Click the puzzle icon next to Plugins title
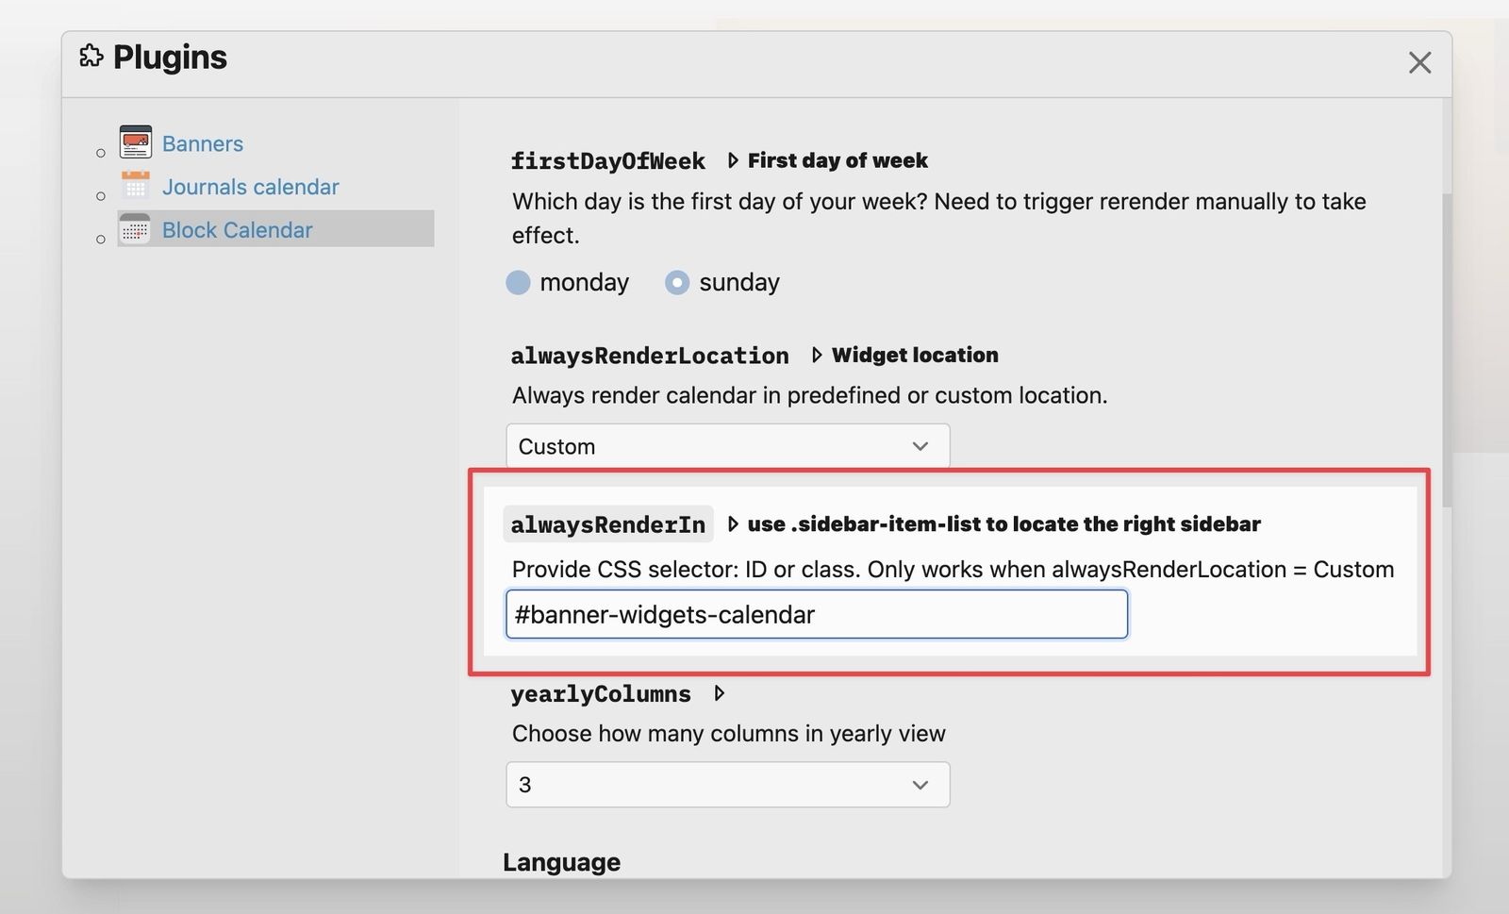Image resolution: width=1509 pixels, height=914 pixels. click(x=91, y=57)
